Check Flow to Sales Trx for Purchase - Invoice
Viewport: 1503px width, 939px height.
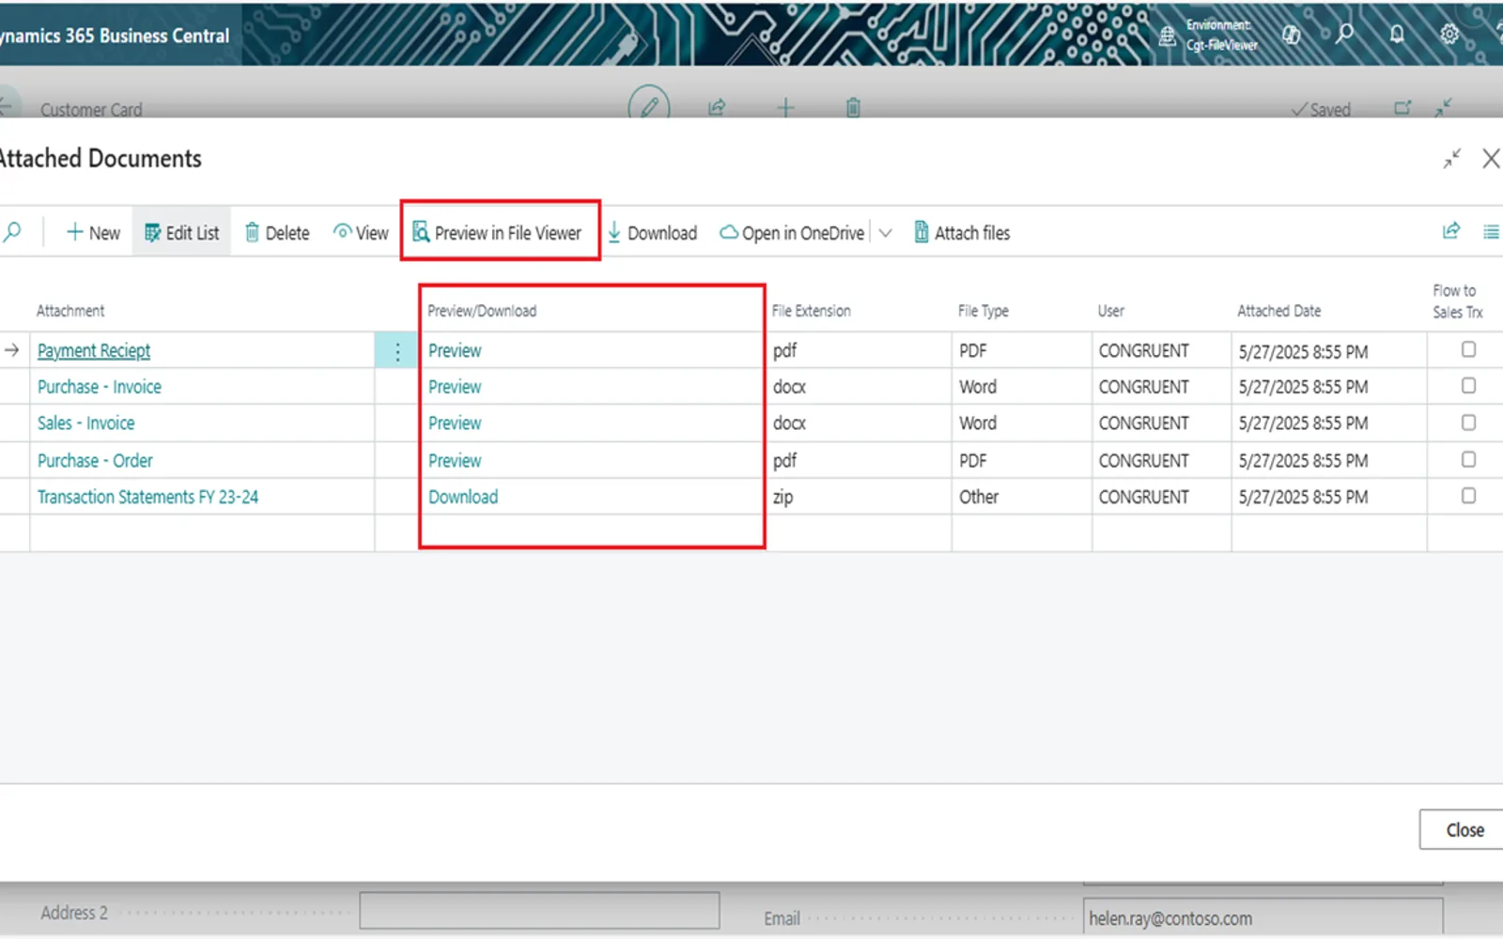pyautogui.click(x=1468, y=386)
